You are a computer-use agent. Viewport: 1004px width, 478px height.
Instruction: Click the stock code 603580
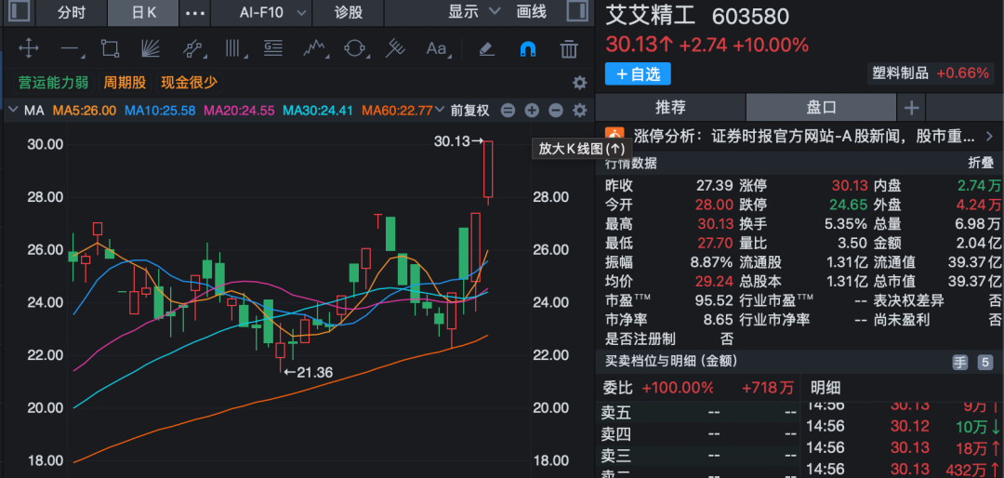[750, 16]
